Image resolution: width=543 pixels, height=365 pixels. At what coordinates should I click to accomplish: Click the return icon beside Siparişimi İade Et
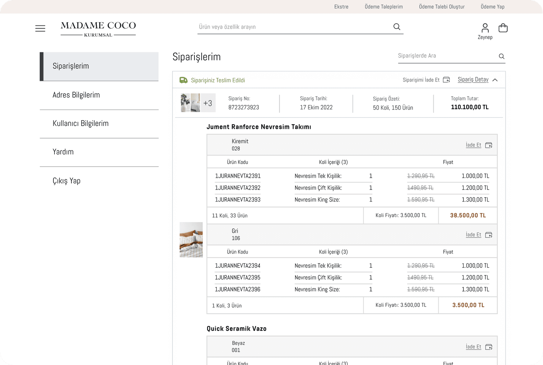click(x=446, y=80)
